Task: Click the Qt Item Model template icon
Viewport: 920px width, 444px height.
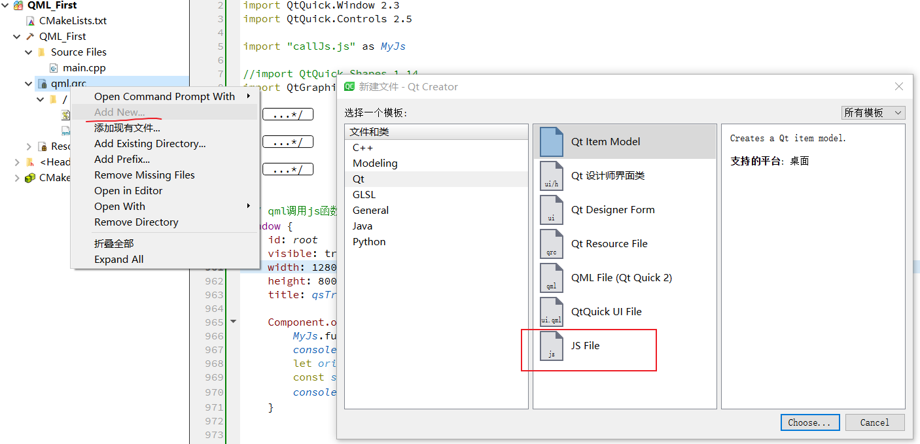Action: (x=551, y=141)
